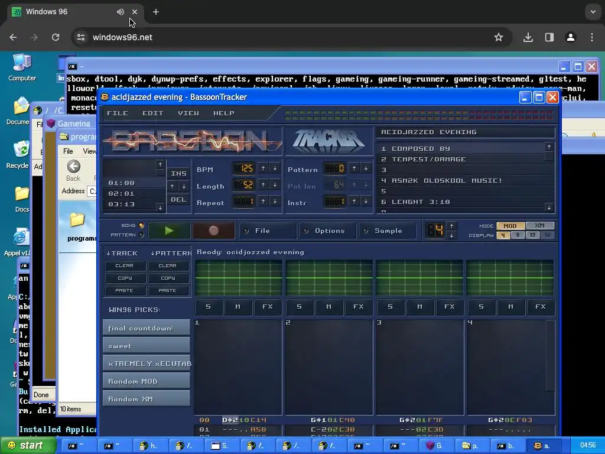The width and height of the screenshot is (605, 454).
Task: Increase the song Length value
Action: point(263,185)
